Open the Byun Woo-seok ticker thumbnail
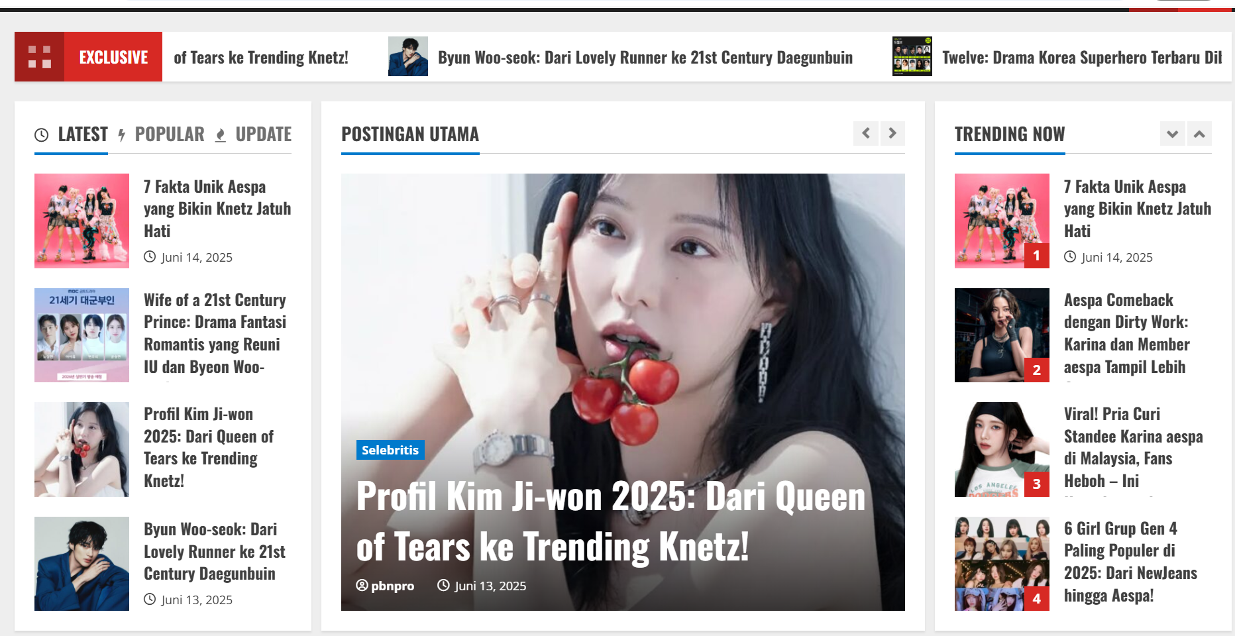 click(408, 56)
